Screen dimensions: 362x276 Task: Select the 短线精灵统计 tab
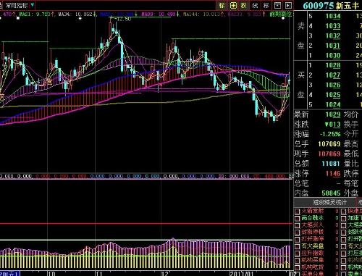coord(330,202)
